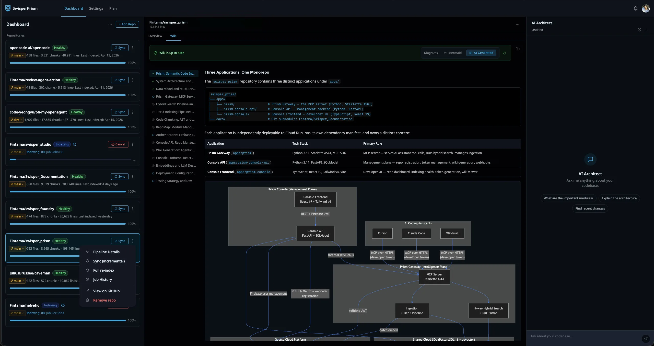This screenshot has height=346, width=654.
Task: Expand main branch dropdown for Swisper_Documentation
Action: click(x=17, y=184)
